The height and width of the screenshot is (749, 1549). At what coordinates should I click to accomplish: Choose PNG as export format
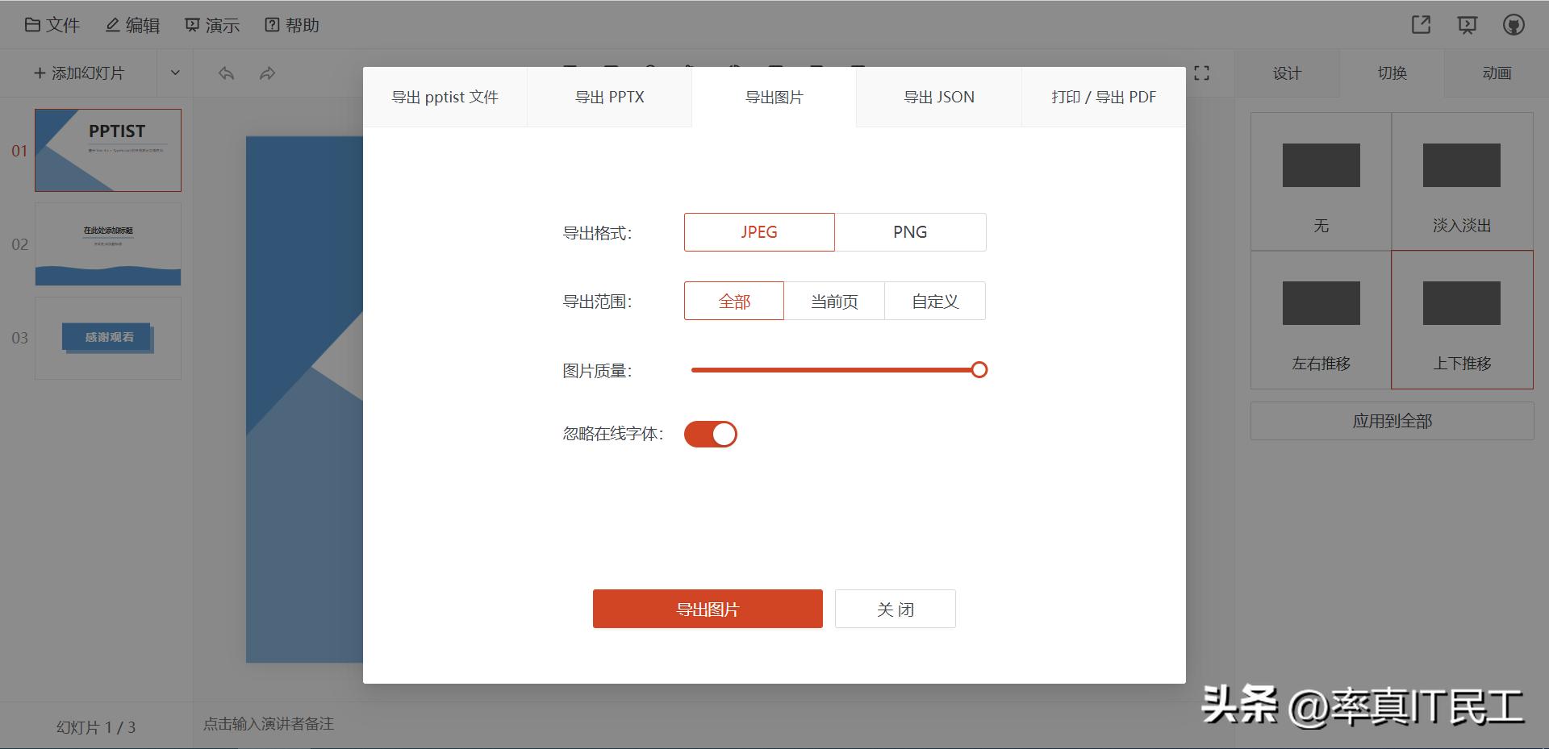909,232
